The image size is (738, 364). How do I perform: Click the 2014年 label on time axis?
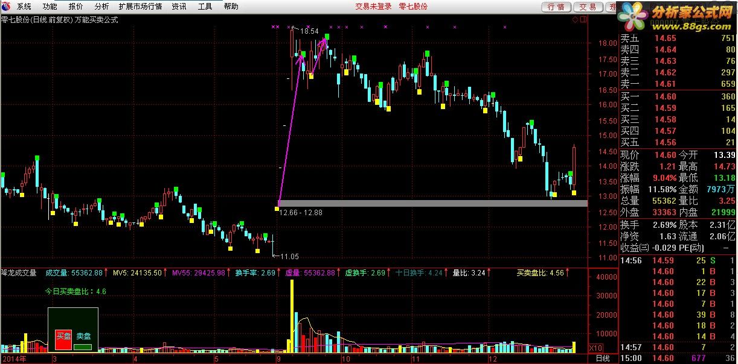tap(13, 359)
